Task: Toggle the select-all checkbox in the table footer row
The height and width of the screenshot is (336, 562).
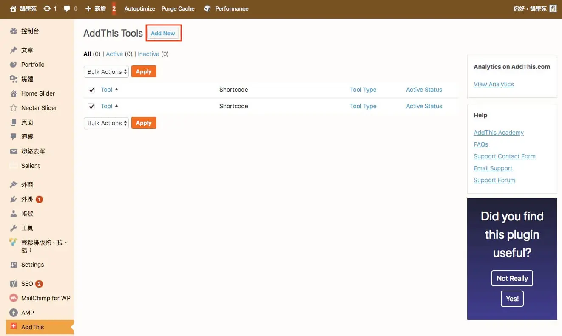Action: click(x=91, y=107)
